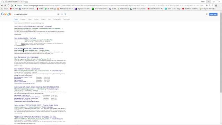The width and height of the screenshot is (222, 125).
Task: Open the Facebook bookmark
Action: pyautogui.click(x=27, y=9)
